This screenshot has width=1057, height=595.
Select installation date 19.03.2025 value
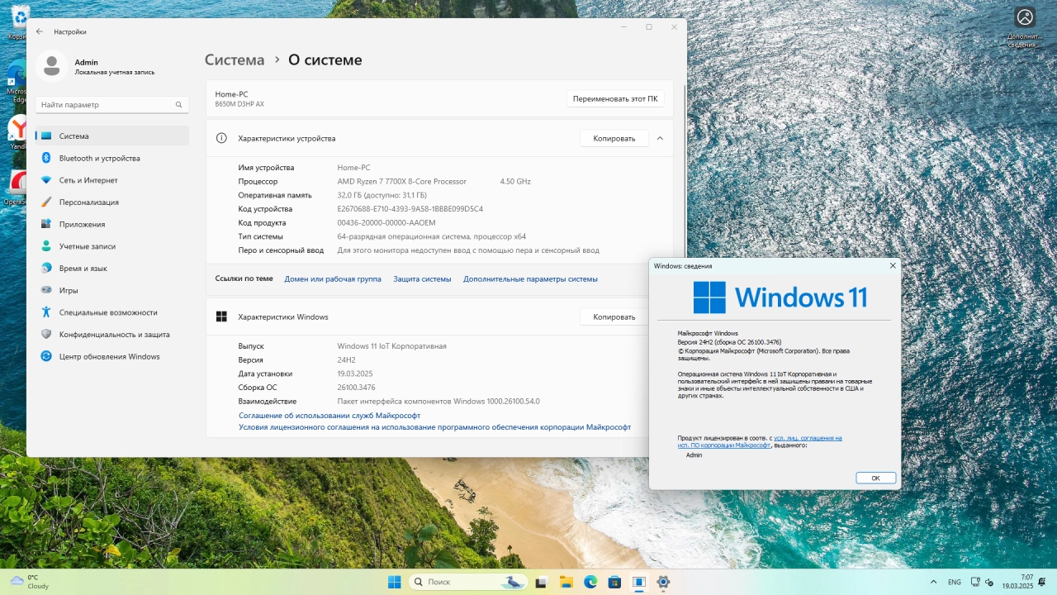[355, 374]
